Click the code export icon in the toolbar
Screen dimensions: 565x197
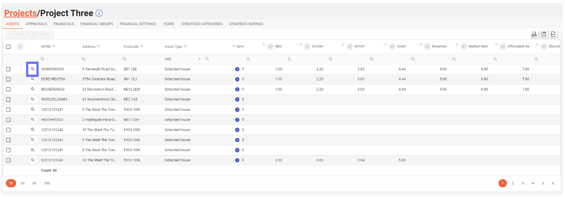(544, 34)
